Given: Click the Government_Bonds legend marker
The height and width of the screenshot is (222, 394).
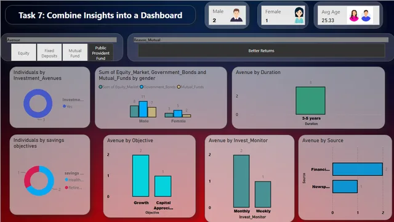Looking at the screenshot, I should [x=142, y=87].
